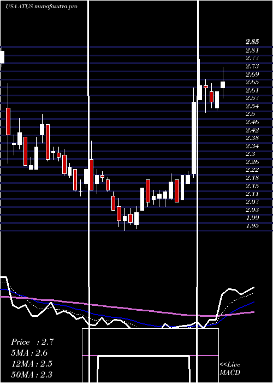The height and width of the screenshot is (383, 273).
Task: Click the 2.77 price axis label
Action: click(252, 58)
